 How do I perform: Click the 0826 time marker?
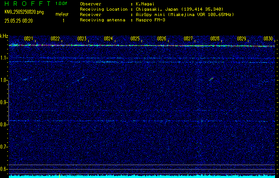pyautogui.click(x=161, y=39)
